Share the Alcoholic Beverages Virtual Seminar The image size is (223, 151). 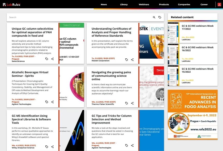pyautogui.click(x=52, y=102)
